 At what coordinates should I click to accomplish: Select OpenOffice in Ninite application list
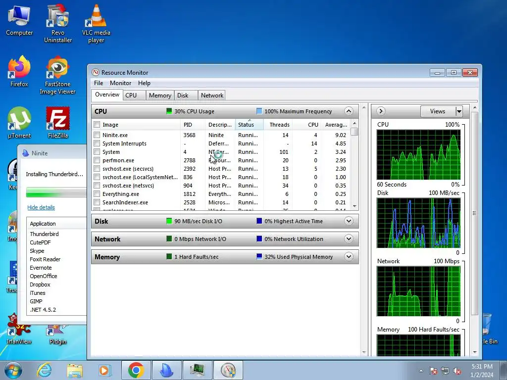pyautogui.click(x=44, y=276)
